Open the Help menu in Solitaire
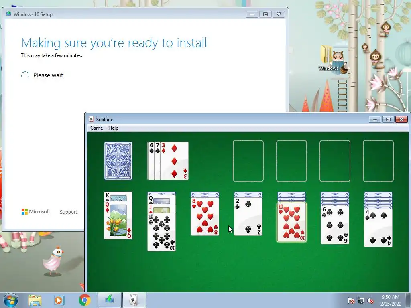Image resolution: width=411 pixels, height=308 pixels. pos(113,128)
